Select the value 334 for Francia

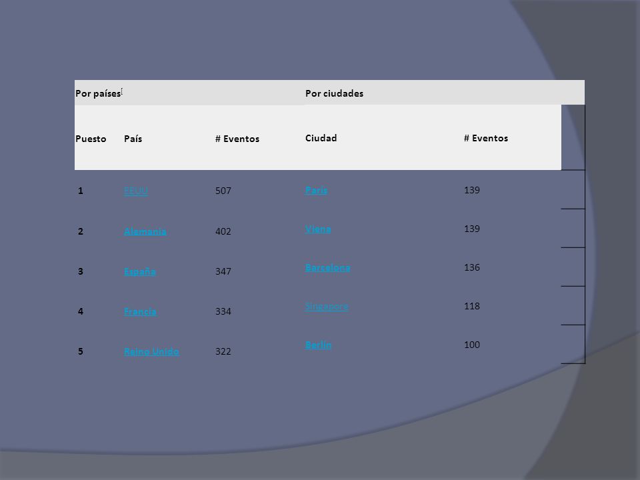tap(223, 311)
